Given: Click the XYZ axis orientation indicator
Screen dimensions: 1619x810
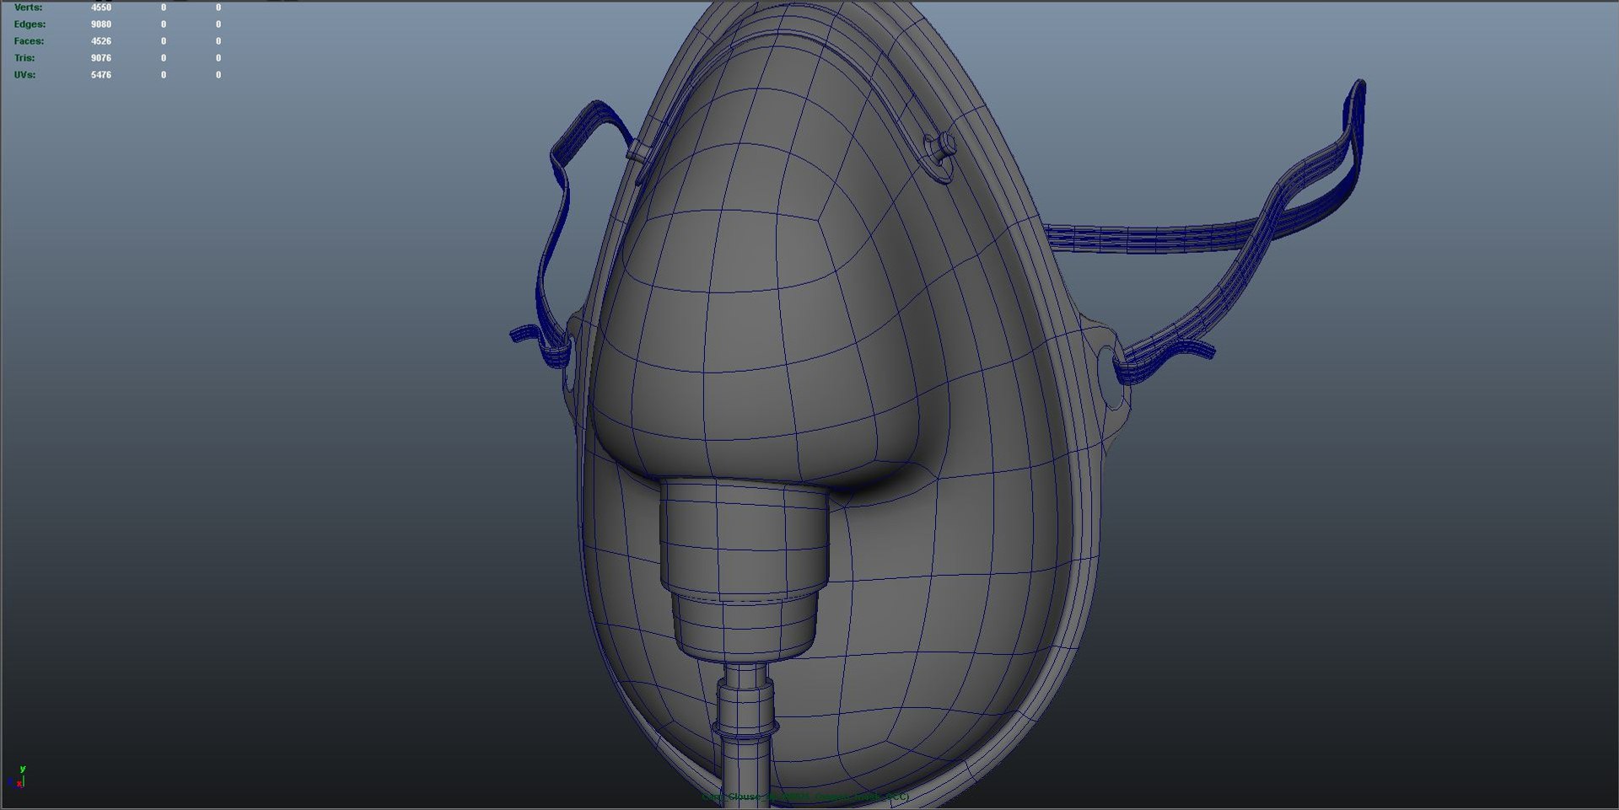Looking at the screenshot, I should click(x=18, y=777).
